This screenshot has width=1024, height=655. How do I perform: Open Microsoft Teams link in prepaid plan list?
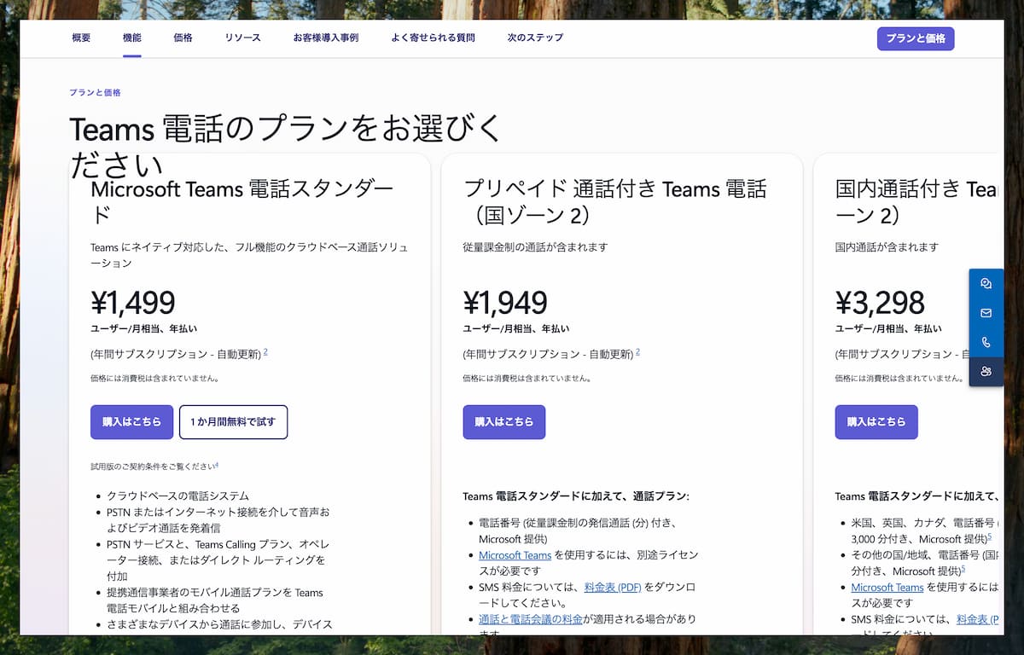[515, 555]
